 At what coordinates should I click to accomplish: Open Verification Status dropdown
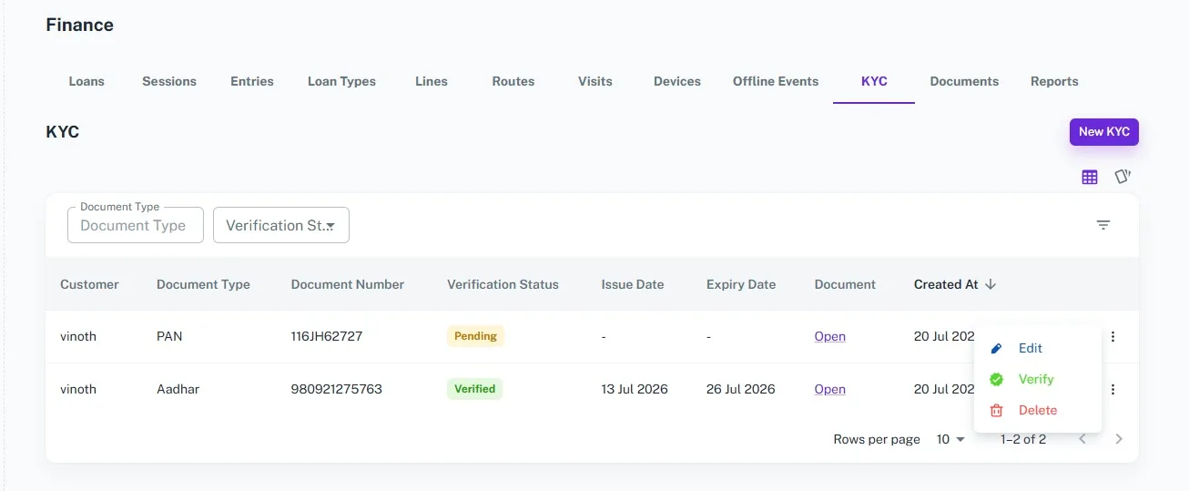click(x=281, y=225)
